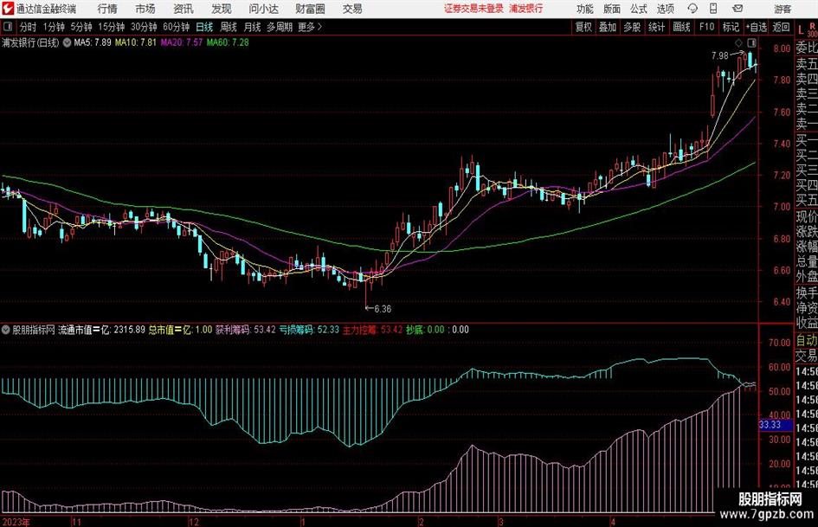Click the 画线 drawing tools button

[x=681, y=27]
